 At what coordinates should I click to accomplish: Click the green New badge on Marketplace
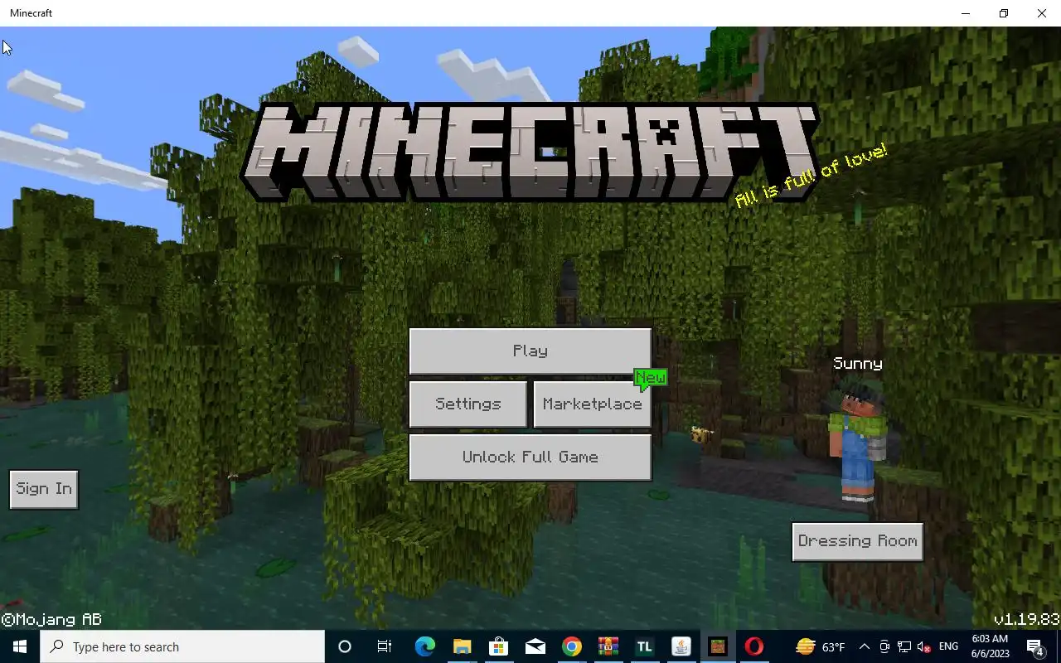(x=651, y=379)
